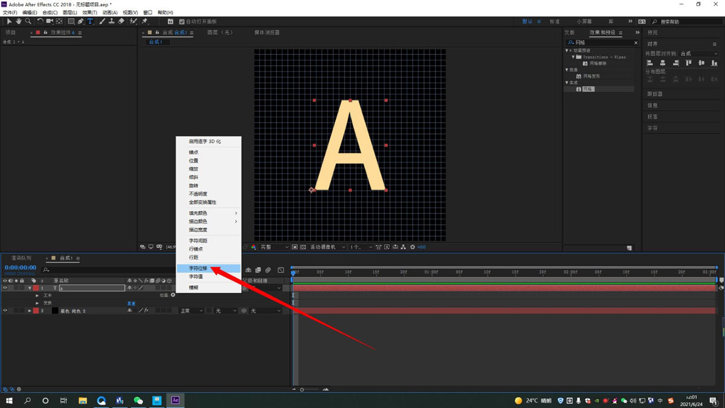Activate the Horizontal Type tool
This screenshot has width=725, height=408.
[x=90, y=21]
